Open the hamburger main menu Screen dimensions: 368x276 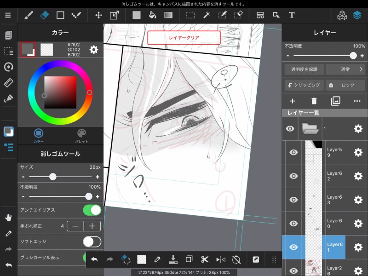[x=8, y=15]
